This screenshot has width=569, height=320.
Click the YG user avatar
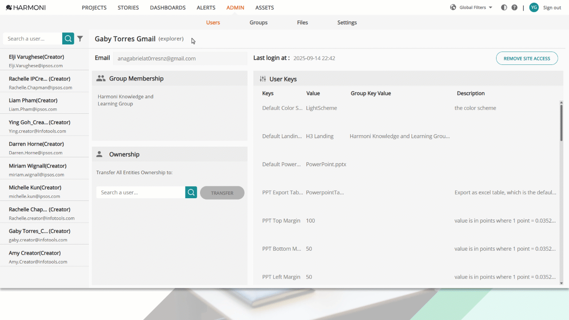click(534, 8)
